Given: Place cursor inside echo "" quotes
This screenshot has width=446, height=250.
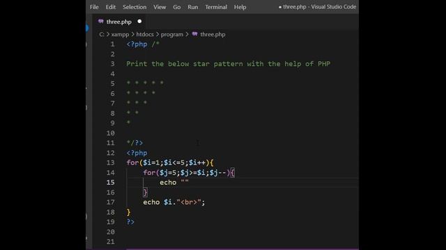Looking at the screenshot, I should point(185,182).
